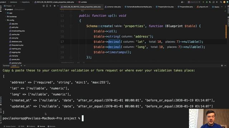Open hashing.php file
The width and height of the screenshot is (229, 128).
(15, 49)
